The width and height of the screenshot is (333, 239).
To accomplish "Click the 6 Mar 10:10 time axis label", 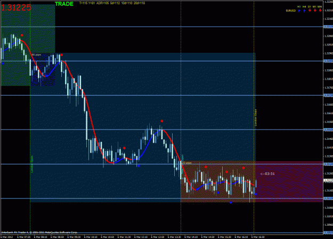I will pos(91,237).
